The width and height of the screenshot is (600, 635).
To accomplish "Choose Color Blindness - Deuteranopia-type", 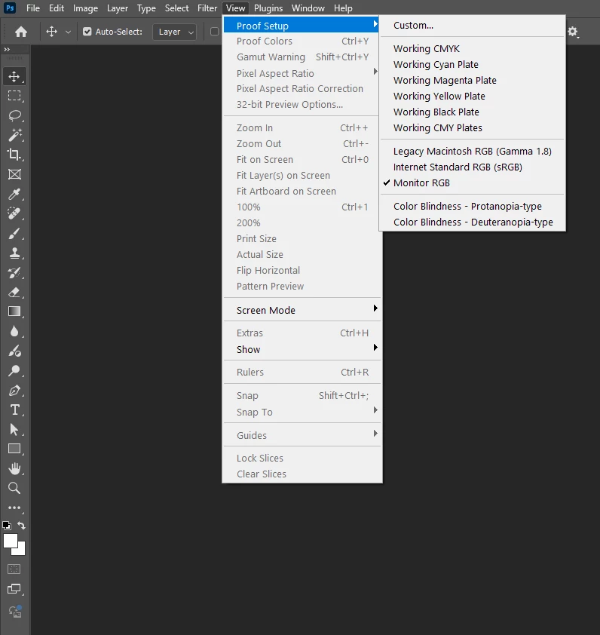I will point(472,222).
